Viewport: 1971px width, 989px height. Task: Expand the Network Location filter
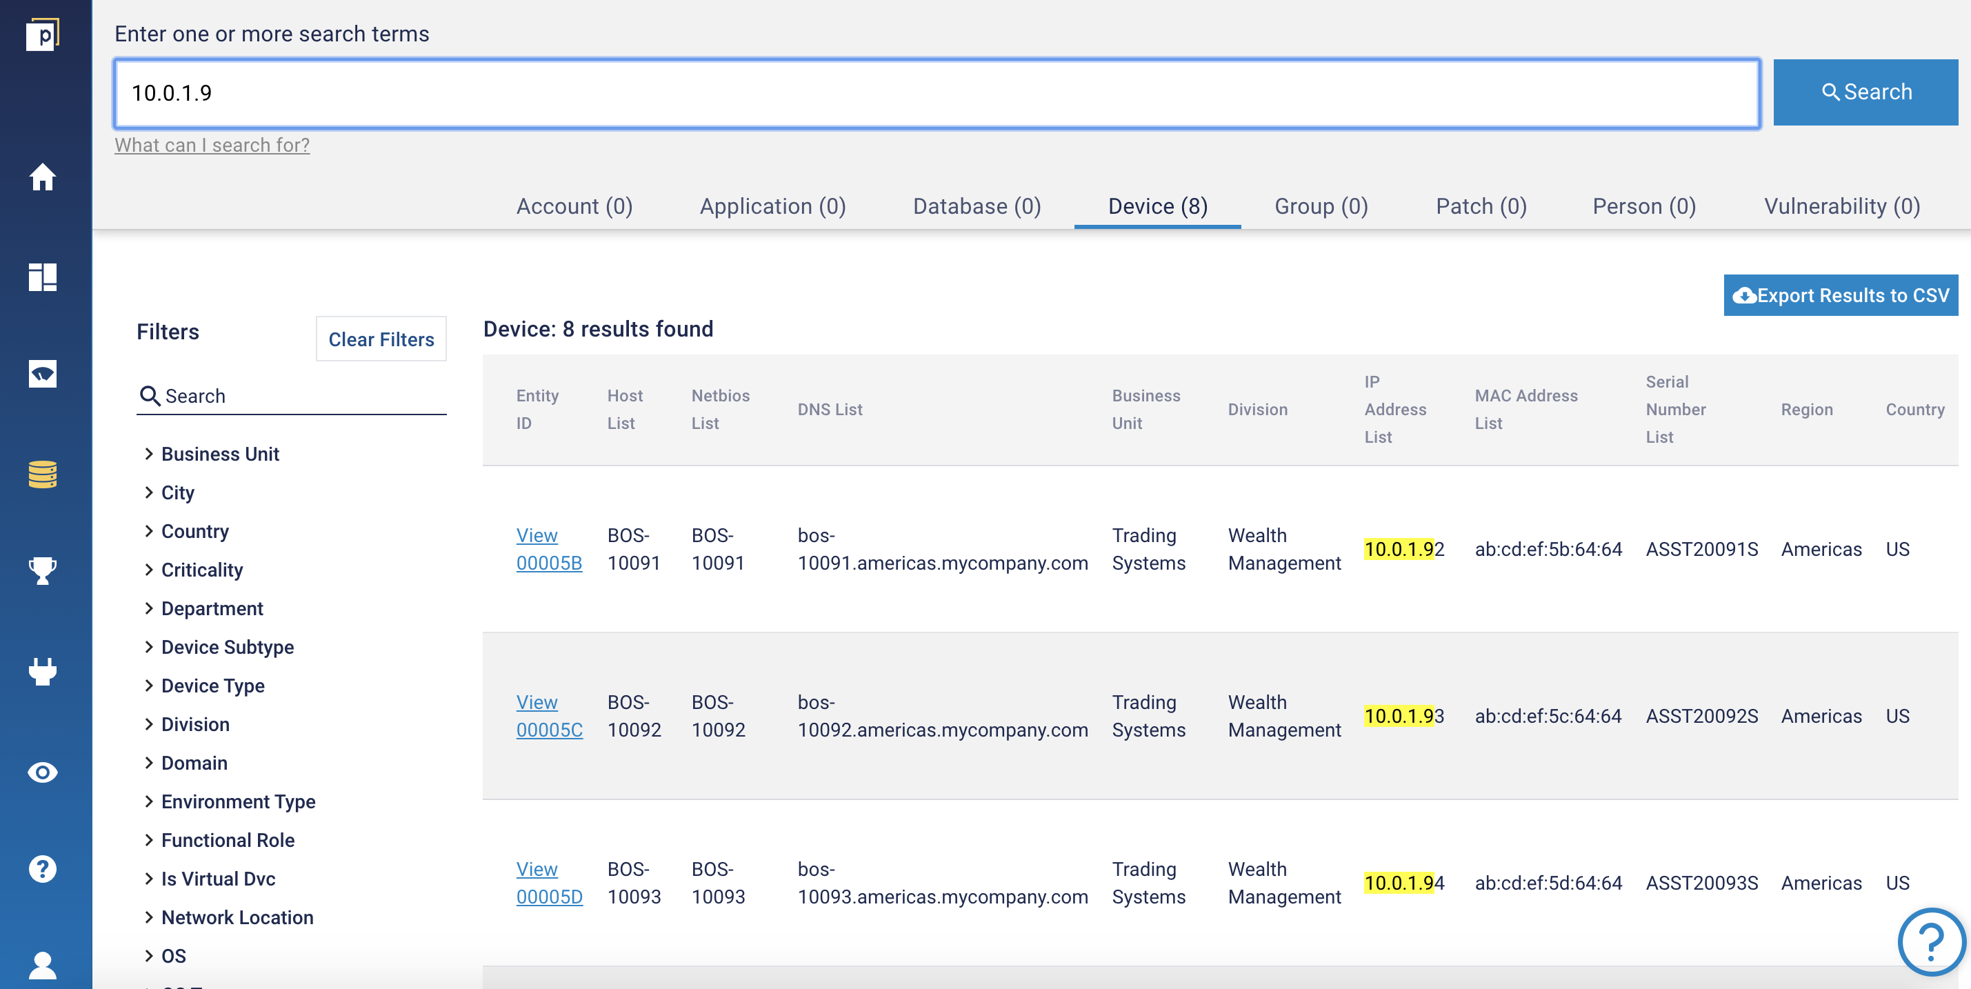pyautogui.click(x=228, y=918)
